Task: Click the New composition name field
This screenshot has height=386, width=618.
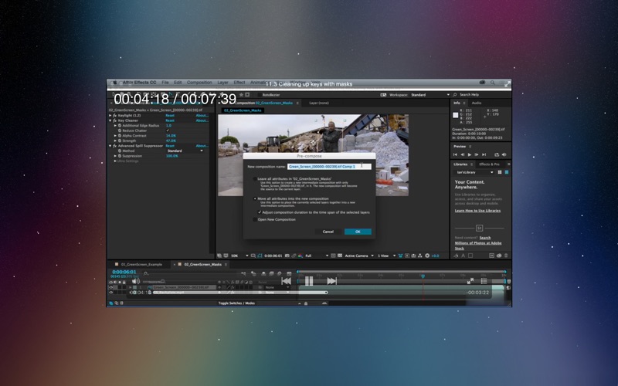Action: (x=329, y=167)
